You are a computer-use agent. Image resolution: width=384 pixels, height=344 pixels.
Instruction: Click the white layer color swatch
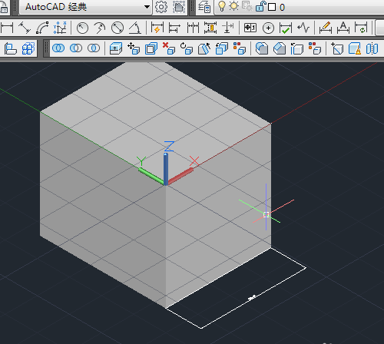click(272, 7)
